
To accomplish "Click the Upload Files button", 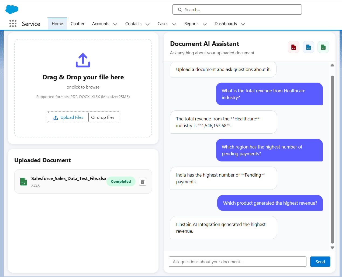I will tap(68, 117).
